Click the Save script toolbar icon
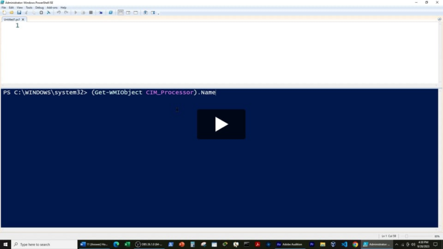 tap(19, 12)
